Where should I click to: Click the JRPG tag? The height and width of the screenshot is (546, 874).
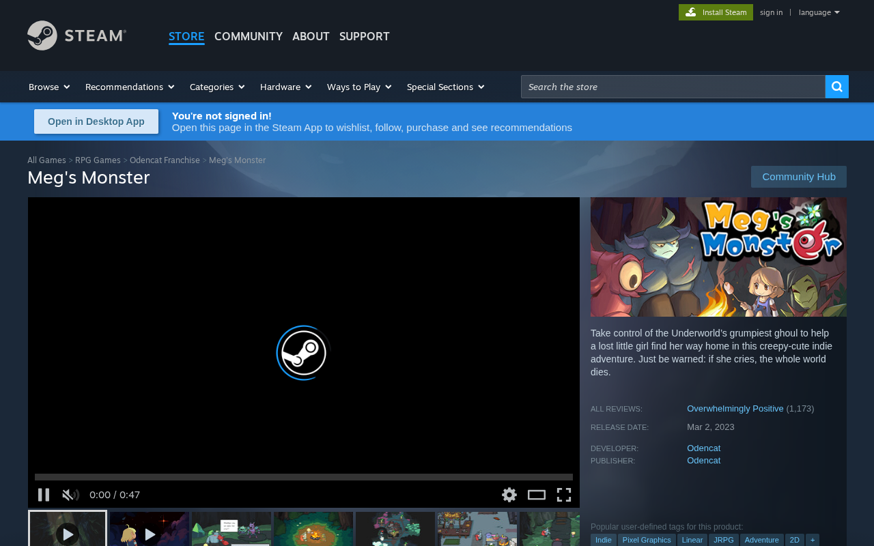[x=724, y=540]
